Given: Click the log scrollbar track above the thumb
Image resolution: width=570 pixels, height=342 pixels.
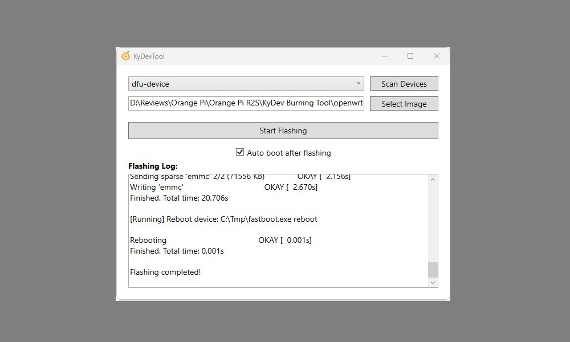Looking at the screenshot, I should click(x=433, y=222).
